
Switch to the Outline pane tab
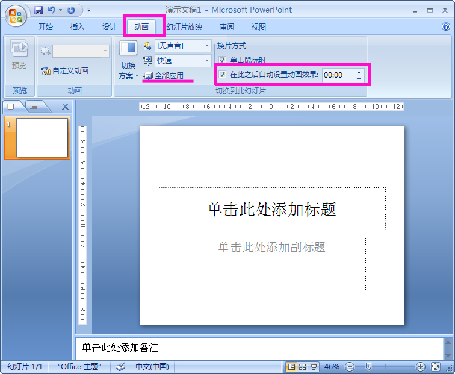click(34, 107)
